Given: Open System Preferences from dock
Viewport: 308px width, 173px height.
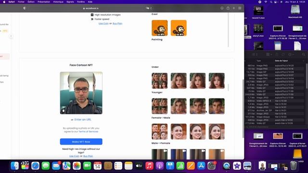Looking at the screenshot, I should (x=211, y=166).
